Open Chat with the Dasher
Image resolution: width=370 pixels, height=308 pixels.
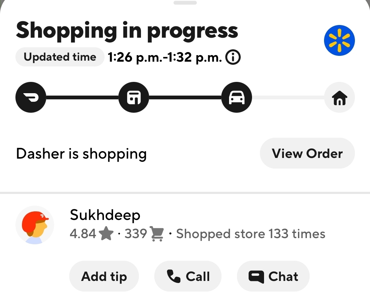(273, 276)
